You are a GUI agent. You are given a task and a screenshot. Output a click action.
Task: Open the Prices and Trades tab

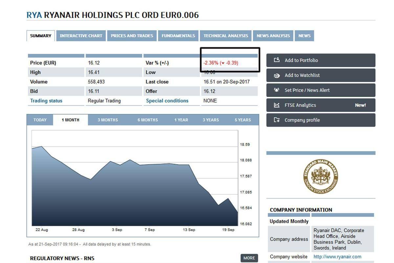tap(132, 36)
